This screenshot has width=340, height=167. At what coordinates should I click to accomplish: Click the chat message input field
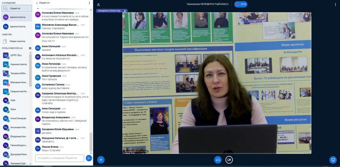tap(60, 158)
